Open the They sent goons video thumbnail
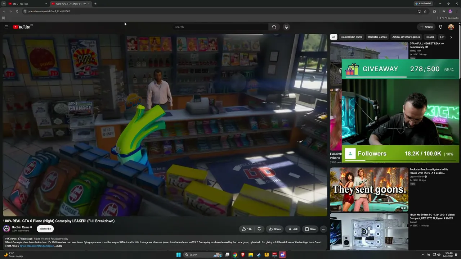 tap(369, 189)
